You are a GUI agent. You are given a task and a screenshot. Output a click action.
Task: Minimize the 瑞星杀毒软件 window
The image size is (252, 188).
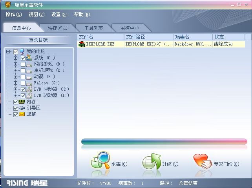pos(233,5)
